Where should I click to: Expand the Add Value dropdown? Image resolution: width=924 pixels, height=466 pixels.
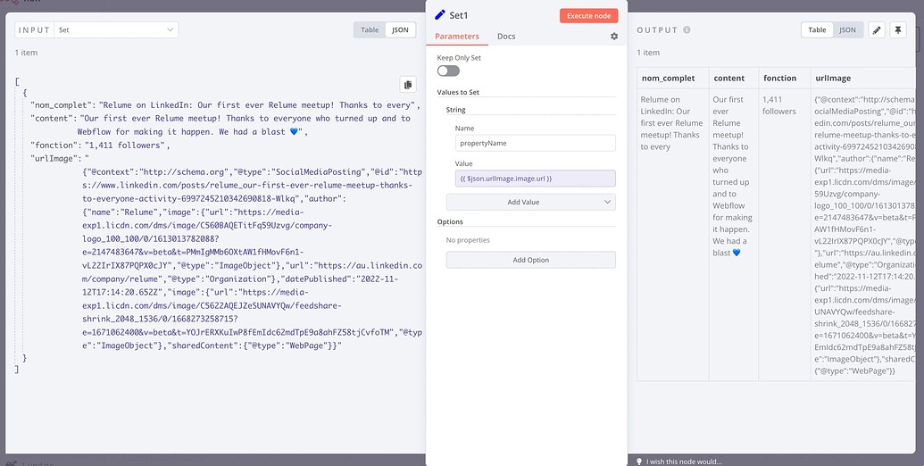530,202
